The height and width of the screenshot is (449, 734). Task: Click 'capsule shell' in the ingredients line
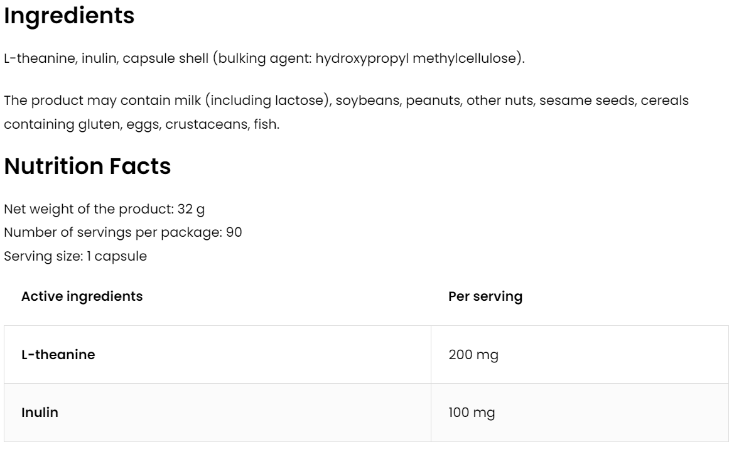pyautogui.click(x=165, y=60)
